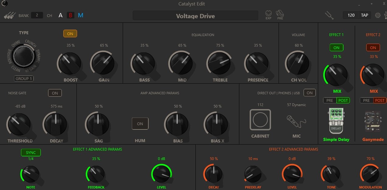
Task: Click the Effect 1 LEVEL knob
Action: 161,174
